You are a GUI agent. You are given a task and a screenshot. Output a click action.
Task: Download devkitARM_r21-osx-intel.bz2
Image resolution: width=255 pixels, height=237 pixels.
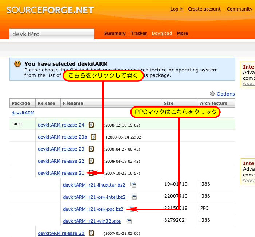[94, 197]
